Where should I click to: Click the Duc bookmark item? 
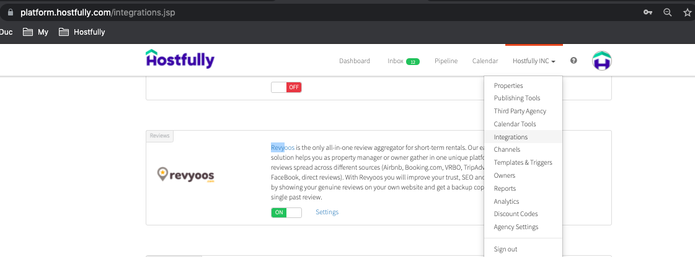coord(6,32)
